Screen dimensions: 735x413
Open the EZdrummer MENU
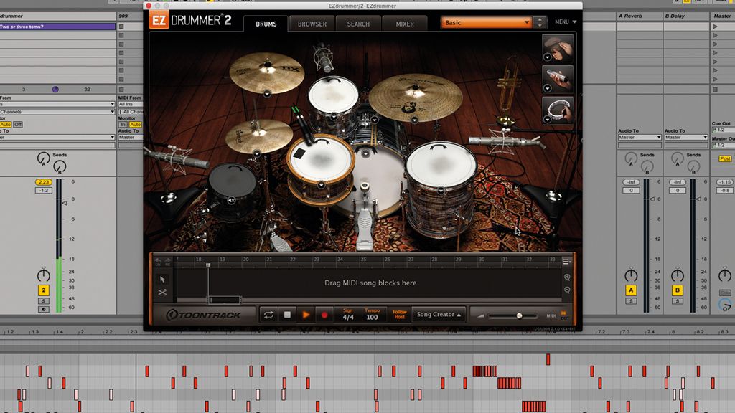coord(565,22)
